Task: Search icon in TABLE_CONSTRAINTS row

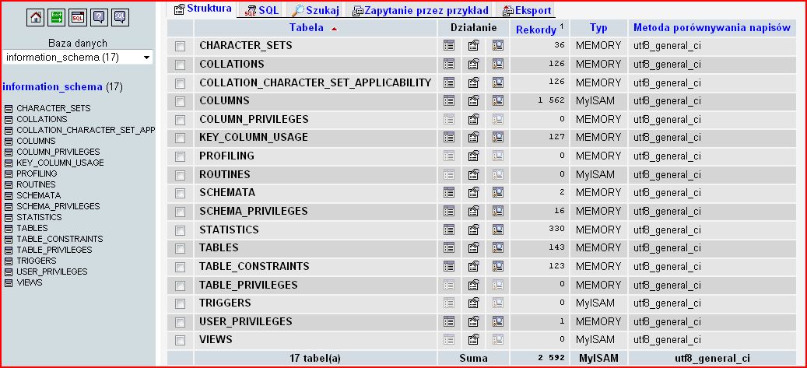Action: click(x=498, y=266)
